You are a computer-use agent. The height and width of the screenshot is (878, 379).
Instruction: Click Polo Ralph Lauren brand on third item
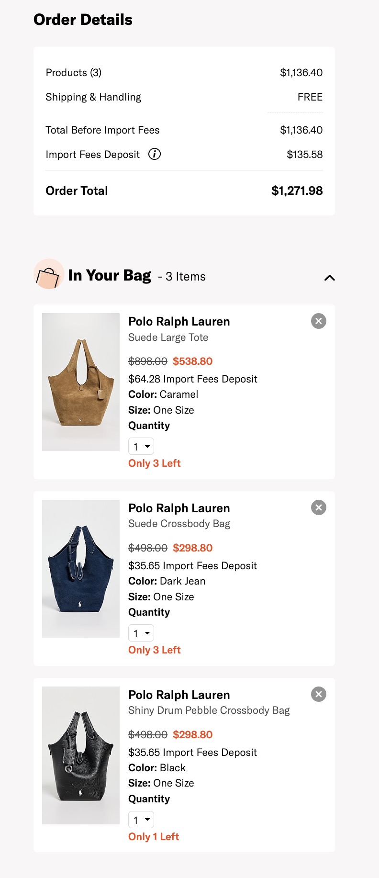point(179,695)
